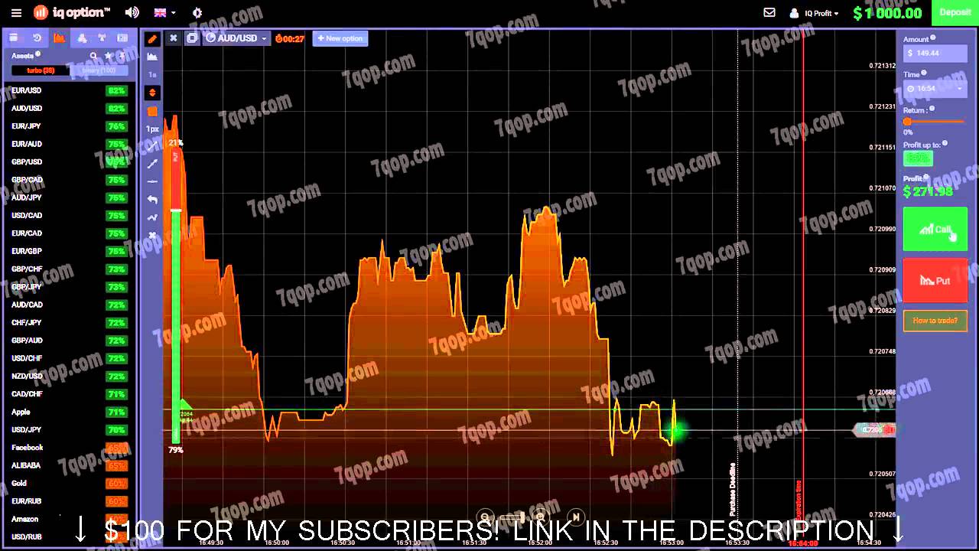Choose the EUR/GBP asset

click(69, 251)
